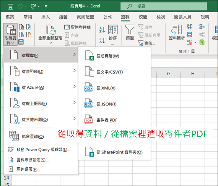Select 從檔案(F) menu item
Image resolution: width=218 pixels, height=186 pixels.
[41, 55]
